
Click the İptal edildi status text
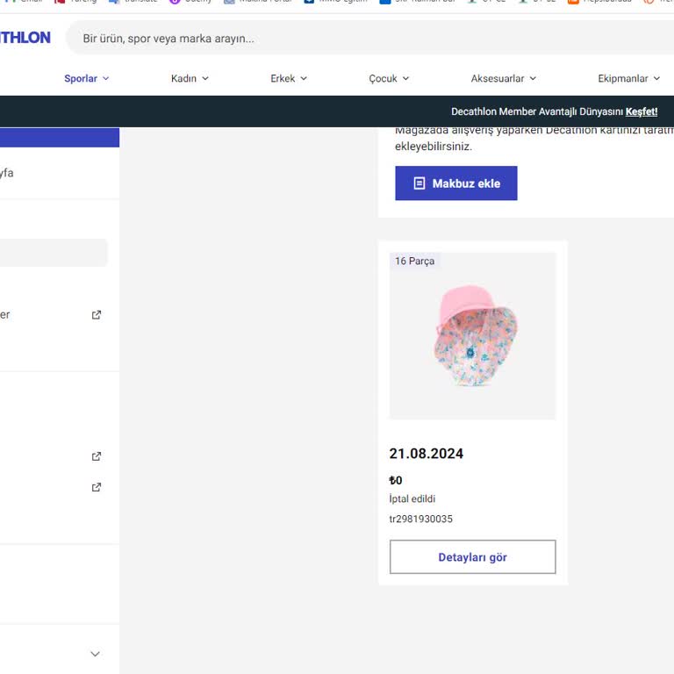(x=412, y=498)
